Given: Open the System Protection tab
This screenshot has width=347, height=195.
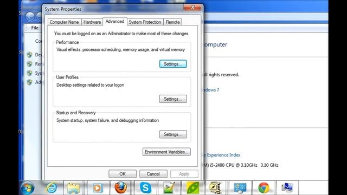Looking at the screenshot, I should click(x=145, y=22).
